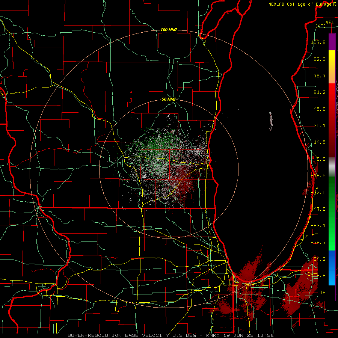Select the 76.7 velocity scale value
This screenshot has width=338, height=338.
[320, 75]
